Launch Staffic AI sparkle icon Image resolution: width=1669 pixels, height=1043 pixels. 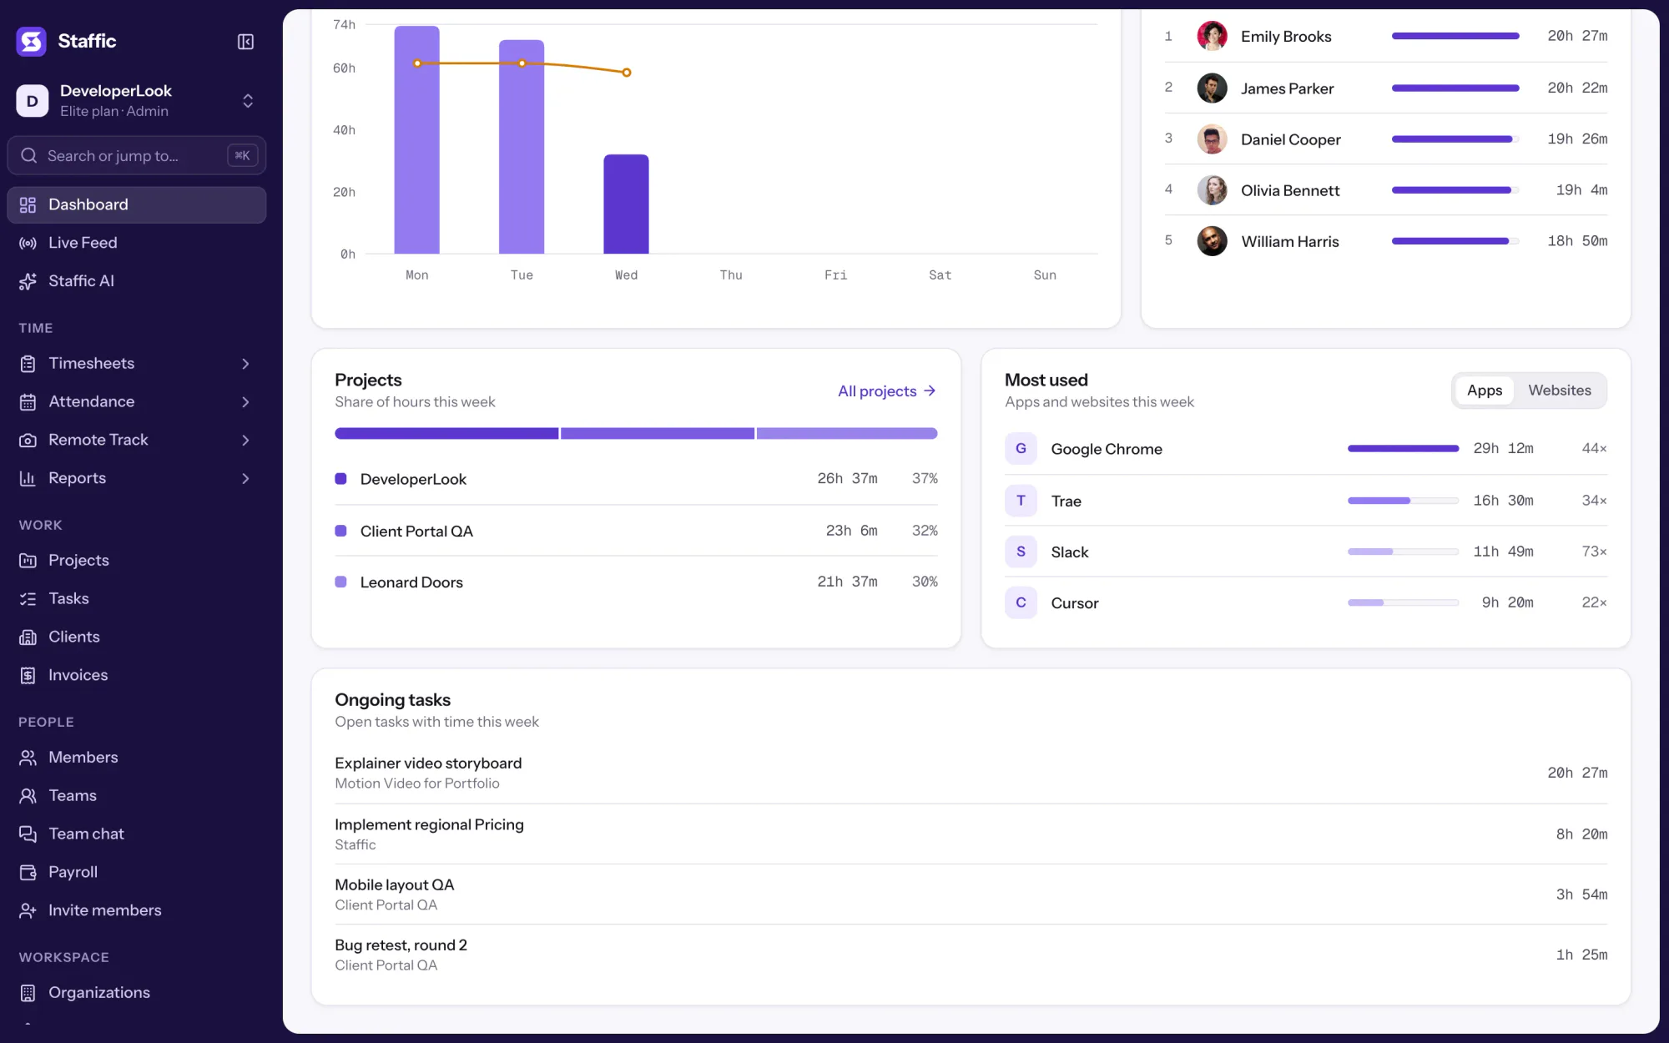pyautogui.click(x=28, y=281)
